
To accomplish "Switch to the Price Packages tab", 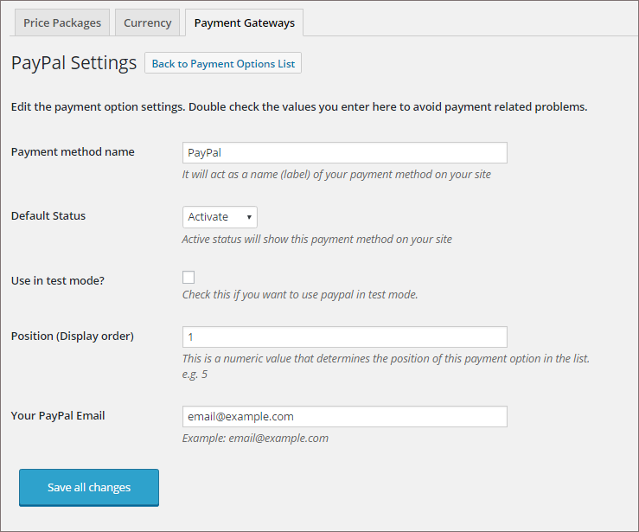I will pyautogui.click(x=62, y=22).
